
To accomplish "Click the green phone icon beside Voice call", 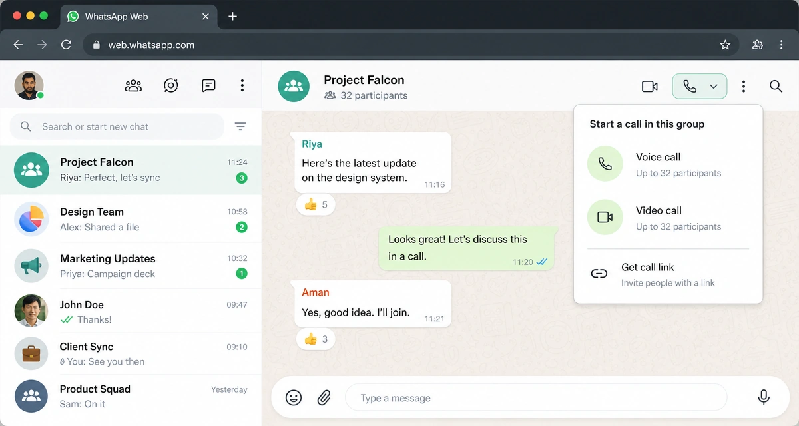I will click(x=605, y=164).
